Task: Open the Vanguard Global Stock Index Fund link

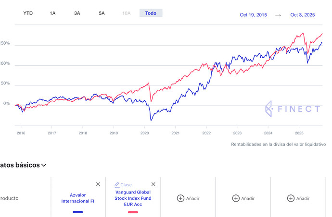Action: (133, 198)
